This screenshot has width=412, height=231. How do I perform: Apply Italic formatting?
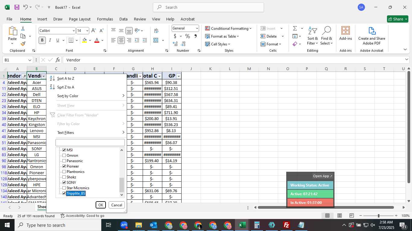tap(50, 40)
